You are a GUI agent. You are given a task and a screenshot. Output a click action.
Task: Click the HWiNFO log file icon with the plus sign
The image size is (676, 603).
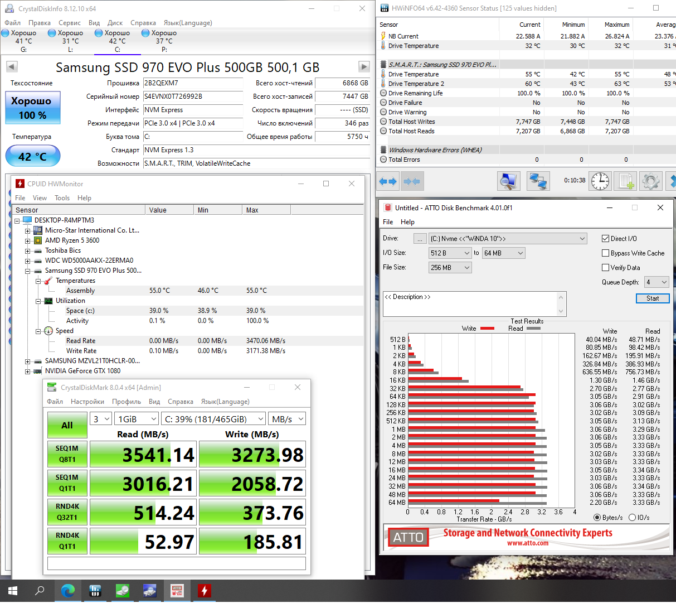tap(625, 181)
